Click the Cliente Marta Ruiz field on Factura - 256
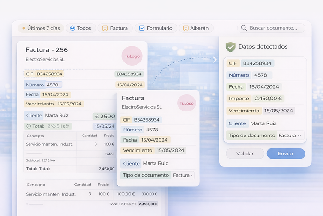The height and width of the screenshot is (216, 323). [47, 116]
